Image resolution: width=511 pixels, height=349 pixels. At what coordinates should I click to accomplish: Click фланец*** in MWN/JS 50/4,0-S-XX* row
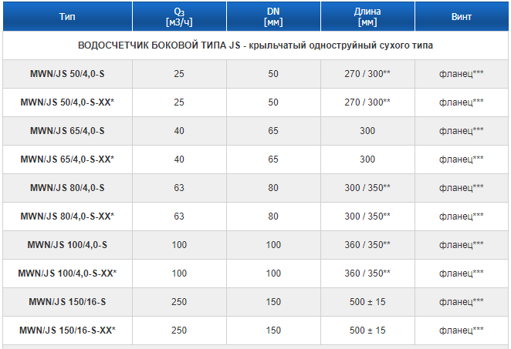tap(462, 102)
